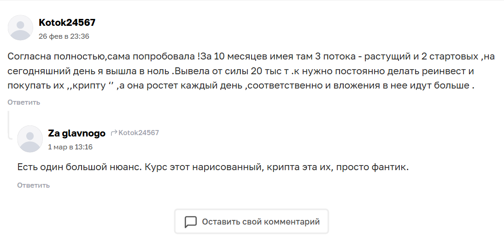Click the Оставить свой комментарий button
The height and width of the screenshot is (243, 504).
(x=252, y=222)
